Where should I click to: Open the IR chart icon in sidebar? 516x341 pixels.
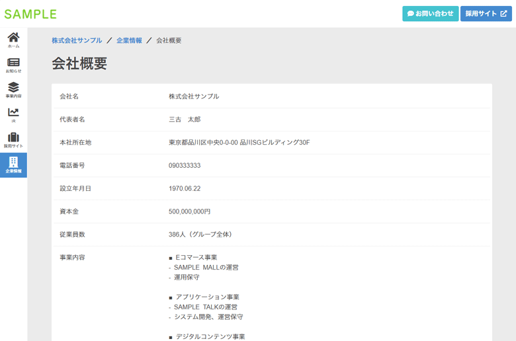coord(13,115)
